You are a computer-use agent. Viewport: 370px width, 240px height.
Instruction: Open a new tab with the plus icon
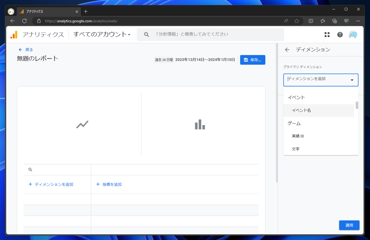pyautogui.click(x=86, y=11)
